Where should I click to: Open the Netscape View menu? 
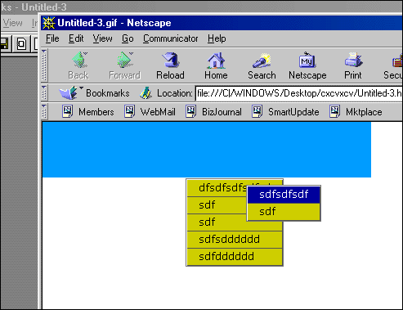click(102, 38)
